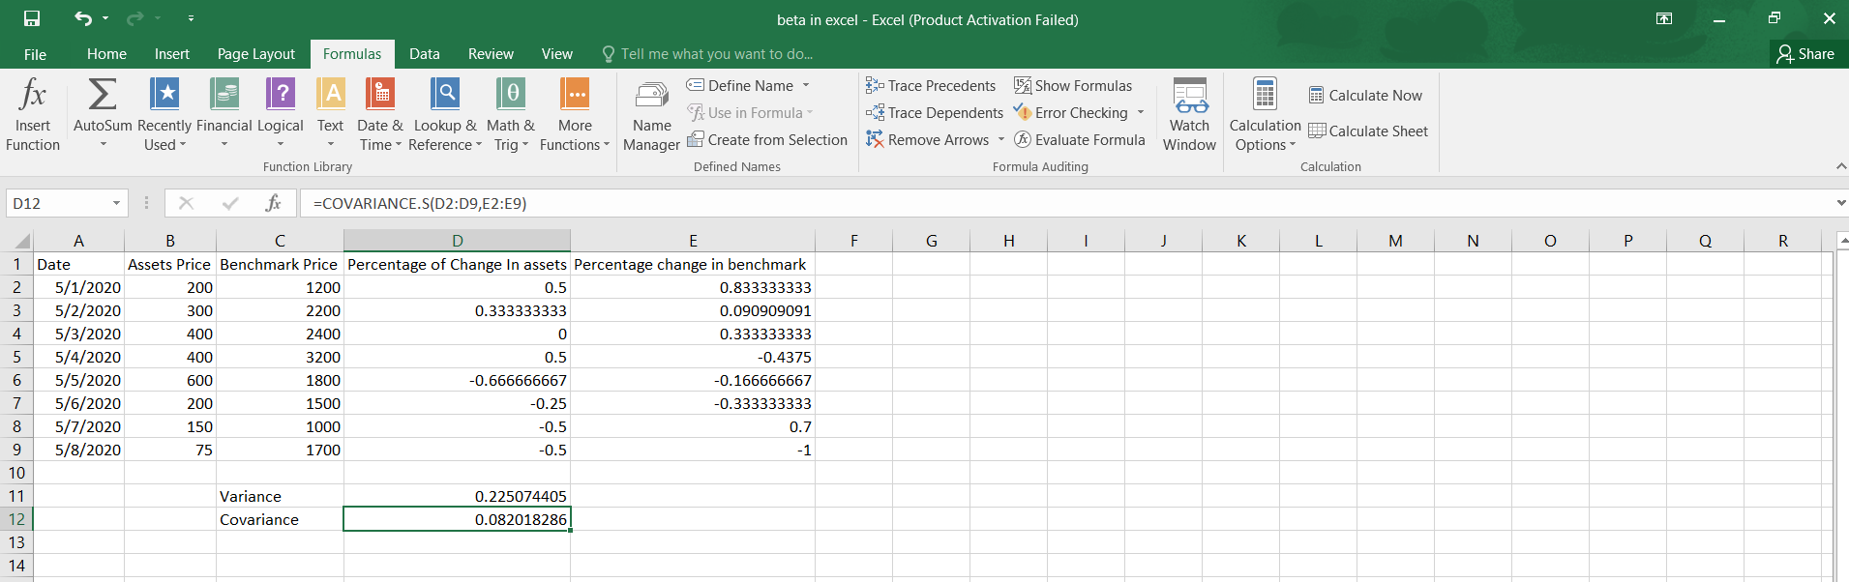This screenshot has height=582, width=1849.
Task: Open the Math & Trig functions icon
Action: click(x=511, y=94)
